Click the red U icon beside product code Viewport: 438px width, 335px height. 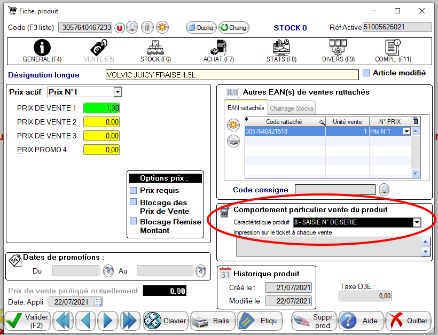click(119, 28)
